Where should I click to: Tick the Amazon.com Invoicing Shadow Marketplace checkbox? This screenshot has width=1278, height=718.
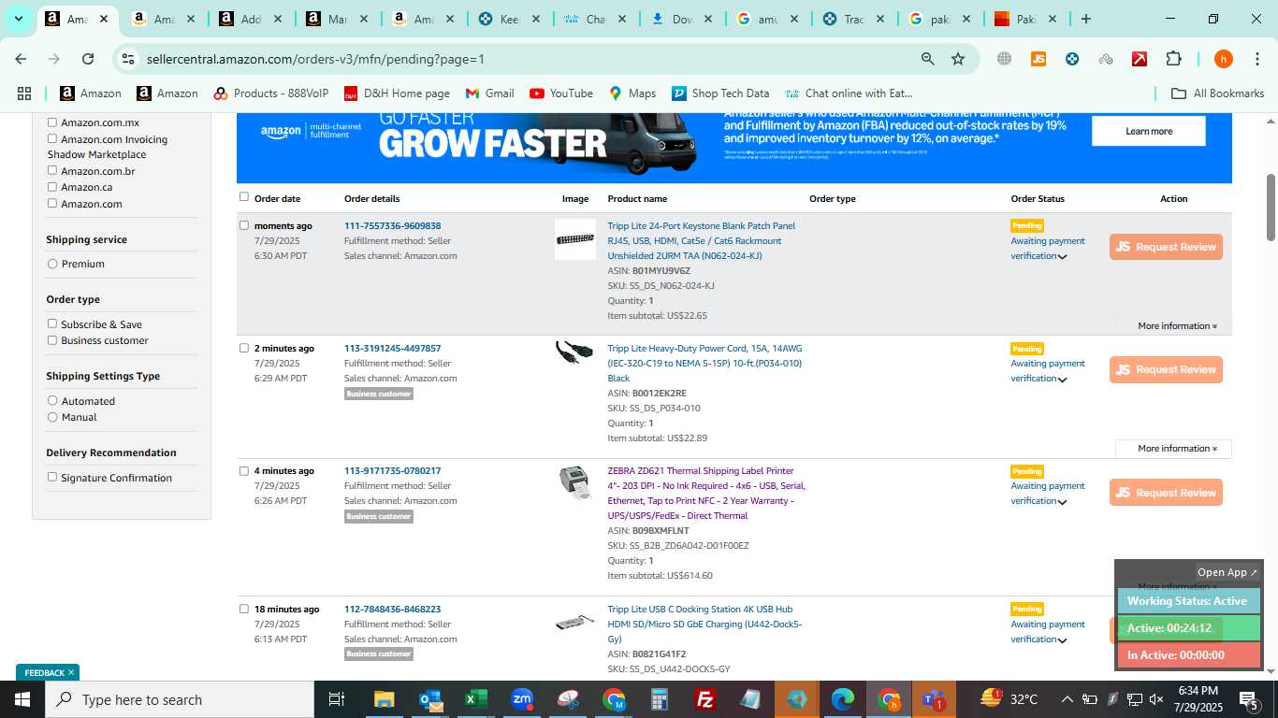pos(52,139)
